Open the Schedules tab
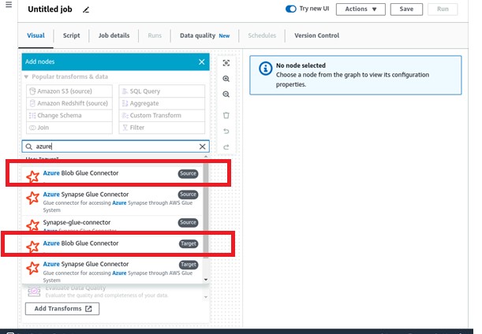 pyautogui.click(x=262, y=35)
